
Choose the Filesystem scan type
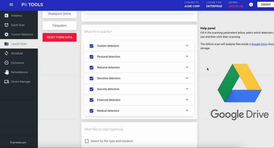[59, 25]
